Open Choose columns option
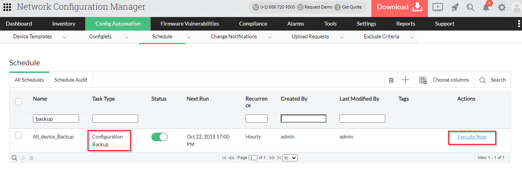Viewport: 522px width, 171px height. point(444,80)
